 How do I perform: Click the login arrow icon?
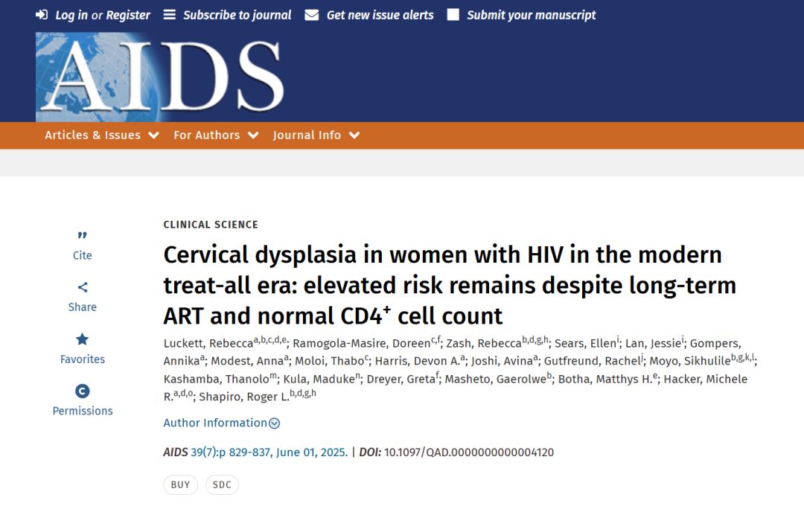coord(42,15)
